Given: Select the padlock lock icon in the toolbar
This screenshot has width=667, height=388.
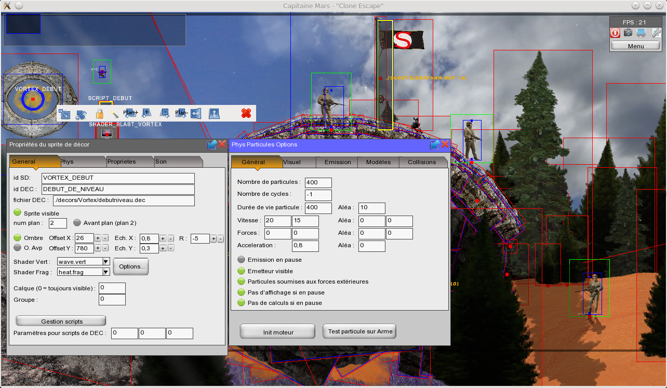Looking at the screenshot, I should (100, 113).
